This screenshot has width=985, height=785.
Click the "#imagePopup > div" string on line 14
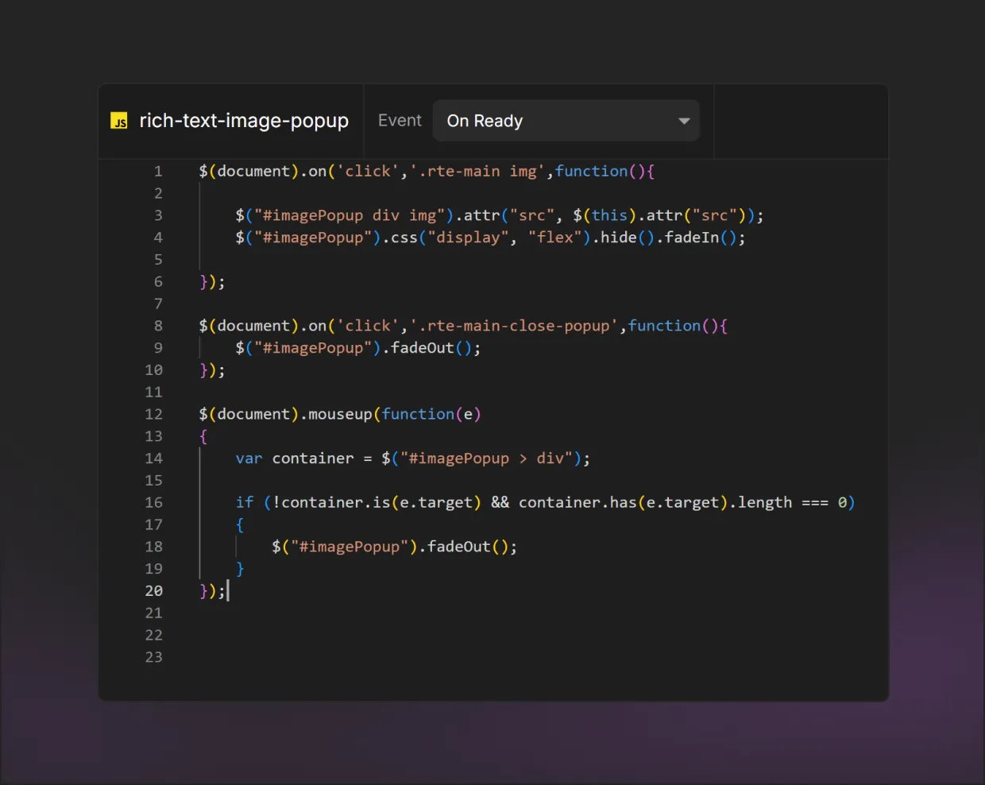pos(487,458)
